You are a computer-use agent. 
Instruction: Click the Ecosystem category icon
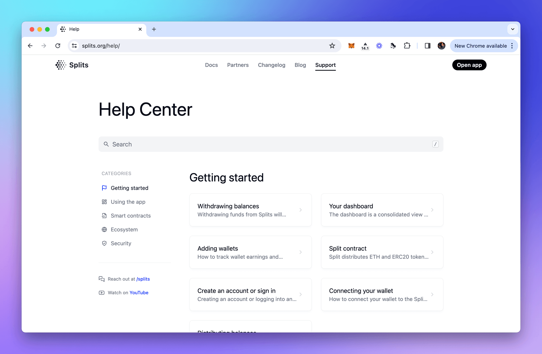(104, 229)
